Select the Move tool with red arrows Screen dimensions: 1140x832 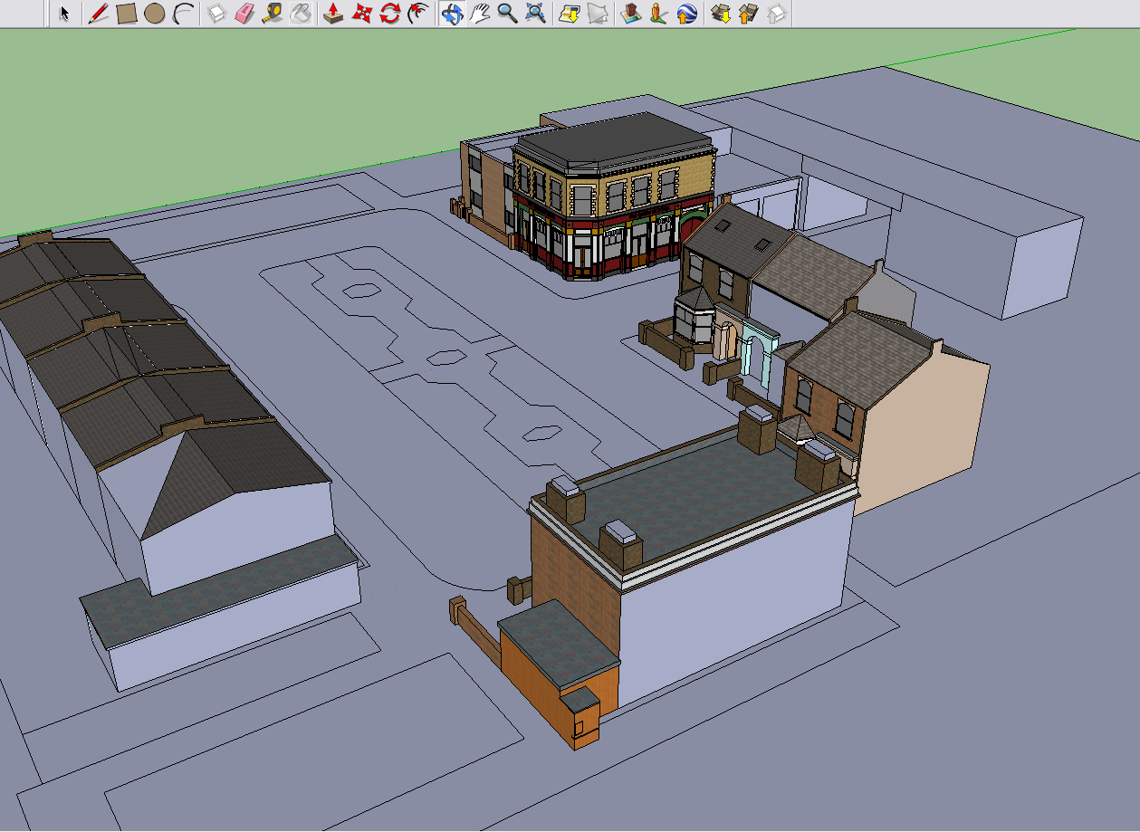[362, 14]
